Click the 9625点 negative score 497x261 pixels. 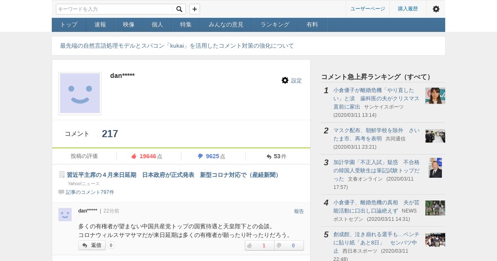point(215,156)
